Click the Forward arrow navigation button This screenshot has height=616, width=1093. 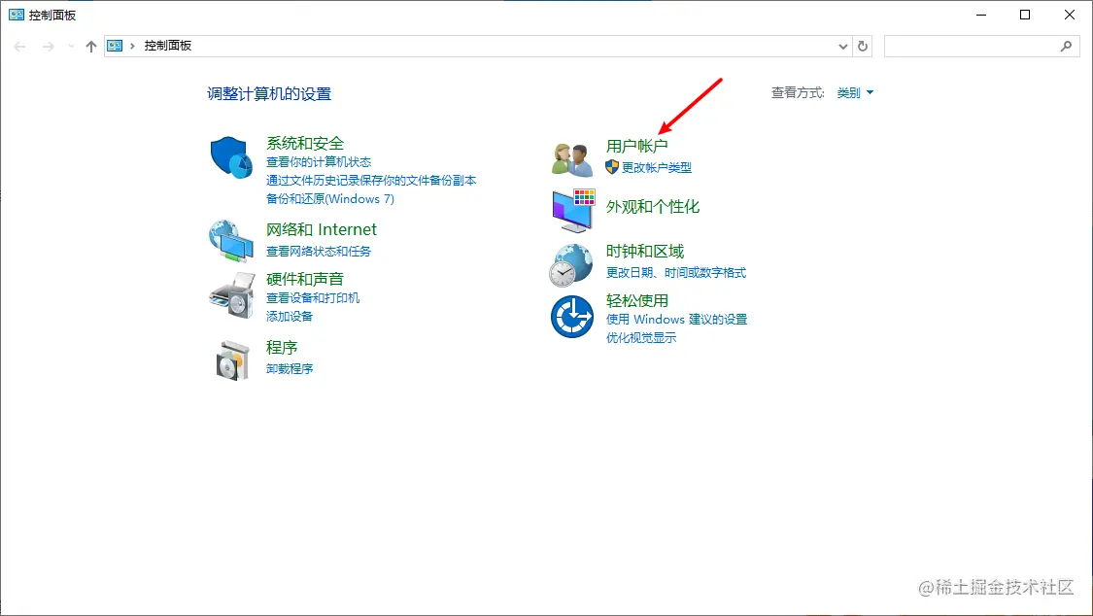48,46
